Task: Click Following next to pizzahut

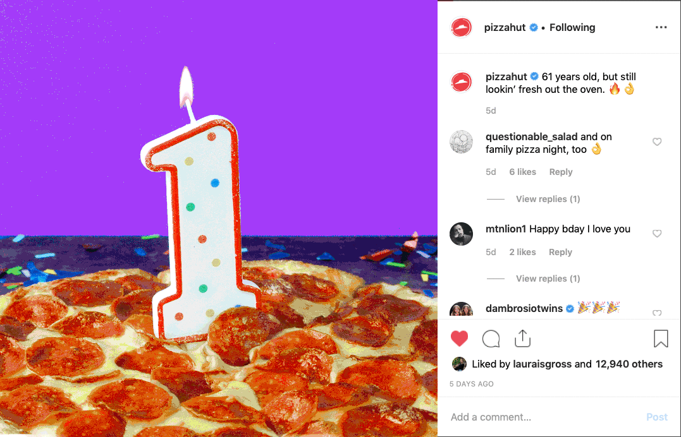Action: 572,27
